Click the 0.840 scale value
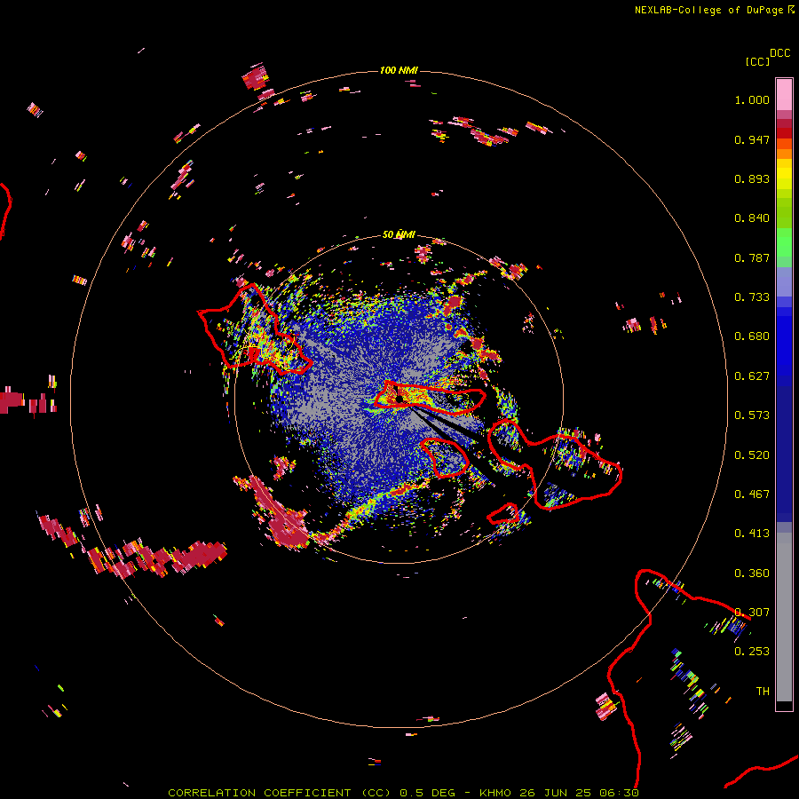Viewport: 799px width, 799px height. pyautogui.click(x=752, y=218)
